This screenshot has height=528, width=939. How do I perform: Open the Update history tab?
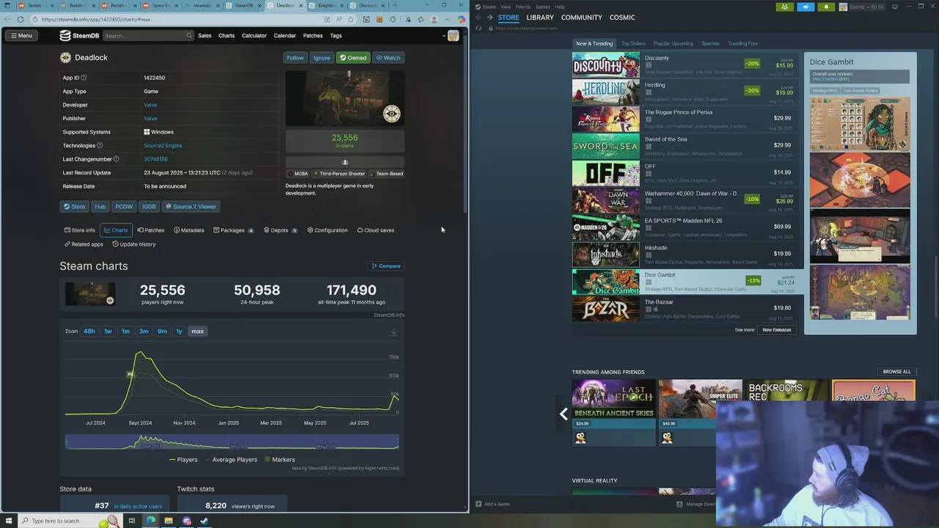(134, 244)
